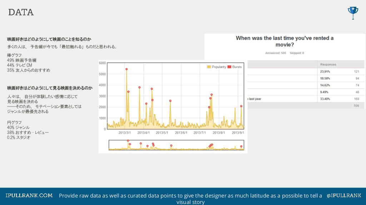366x205 pixels.
Task: Click the 506 total responses cell
Action: (x=356, y=106)
